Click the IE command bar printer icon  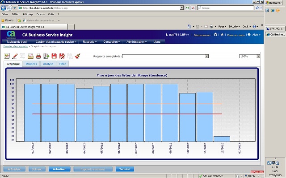pyautogui.click(x=211, y=27)
